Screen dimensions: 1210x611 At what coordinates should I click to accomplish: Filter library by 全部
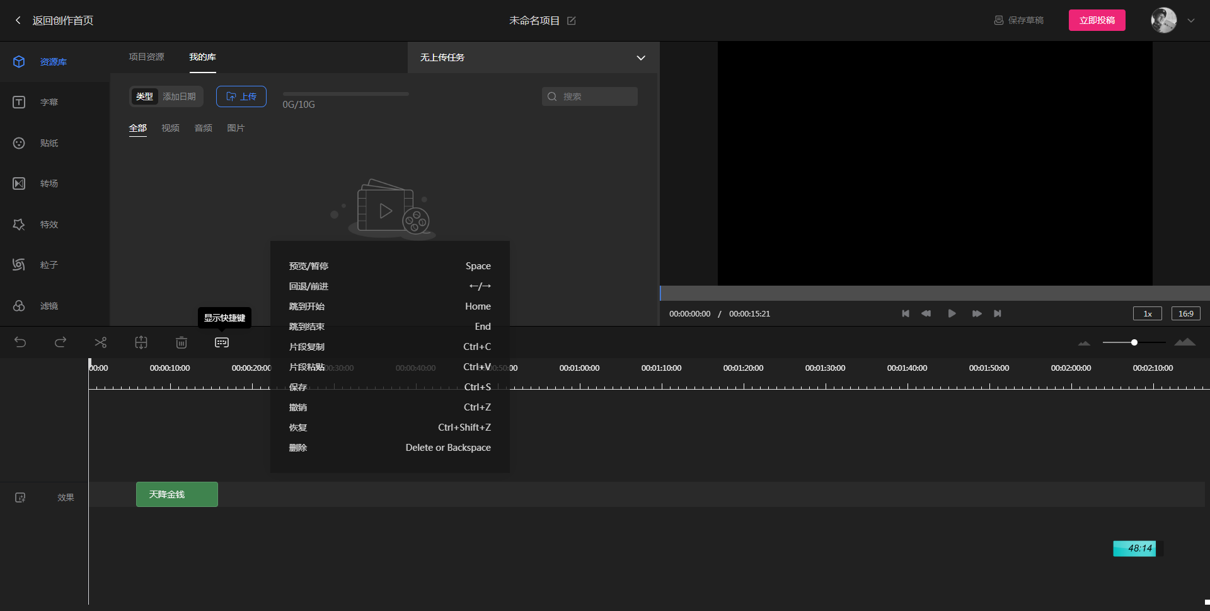pos(138,128)
